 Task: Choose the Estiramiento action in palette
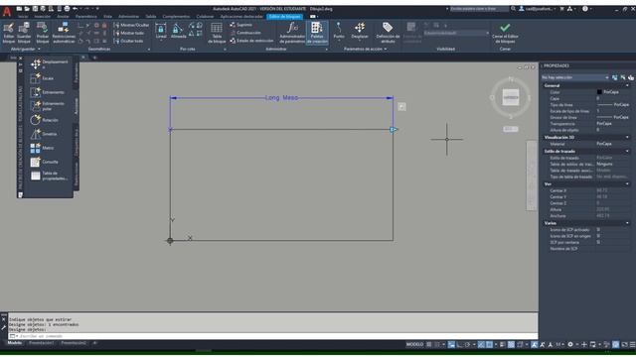pos(47,92)
